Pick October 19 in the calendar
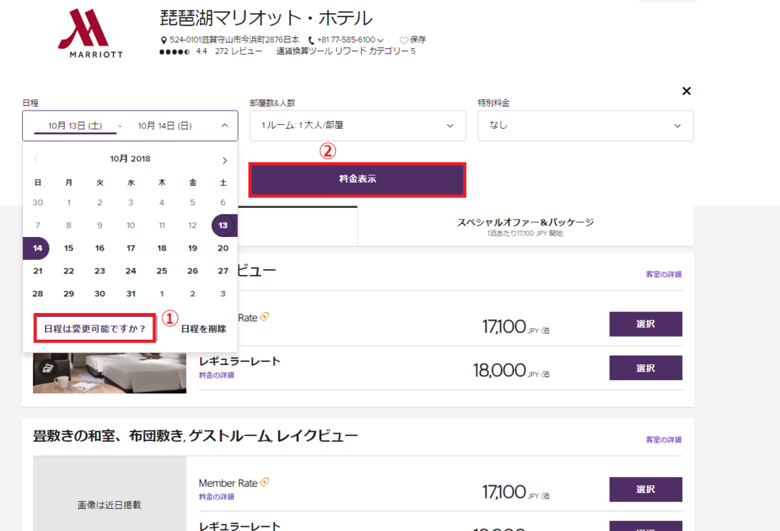The width and height of the screenshot is (780, 531). [193, 248]
